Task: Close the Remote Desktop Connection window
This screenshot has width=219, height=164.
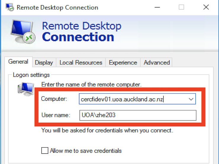Action: click(x=206, y=7)
